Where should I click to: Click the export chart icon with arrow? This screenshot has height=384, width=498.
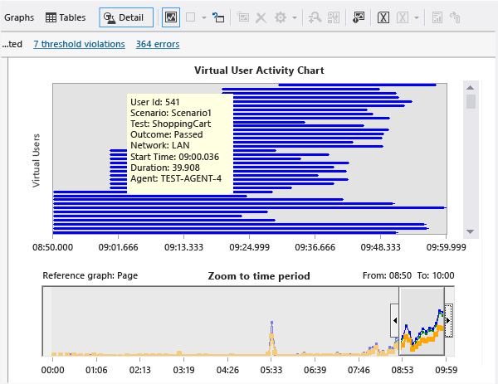[x=359, y=17]
